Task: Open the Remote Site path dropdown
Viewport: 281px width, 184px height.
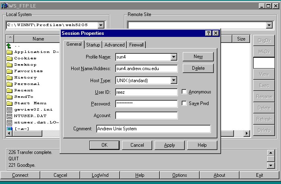Action: coord(269,25)
